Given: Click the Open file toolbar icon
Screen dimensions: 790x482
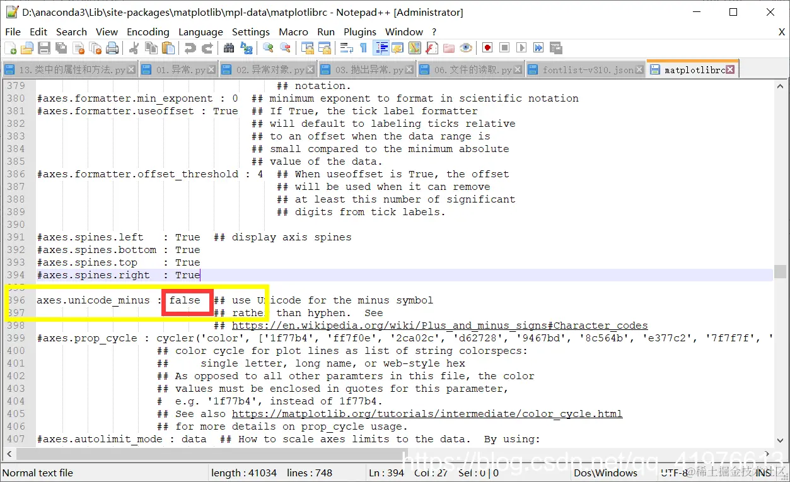Looking at the screenshot, I should tap(27, 48).
